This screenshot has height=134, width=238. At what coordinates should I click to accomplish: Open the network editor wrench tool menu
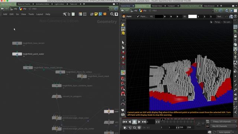pyautogui.click(x=64, y=14)
